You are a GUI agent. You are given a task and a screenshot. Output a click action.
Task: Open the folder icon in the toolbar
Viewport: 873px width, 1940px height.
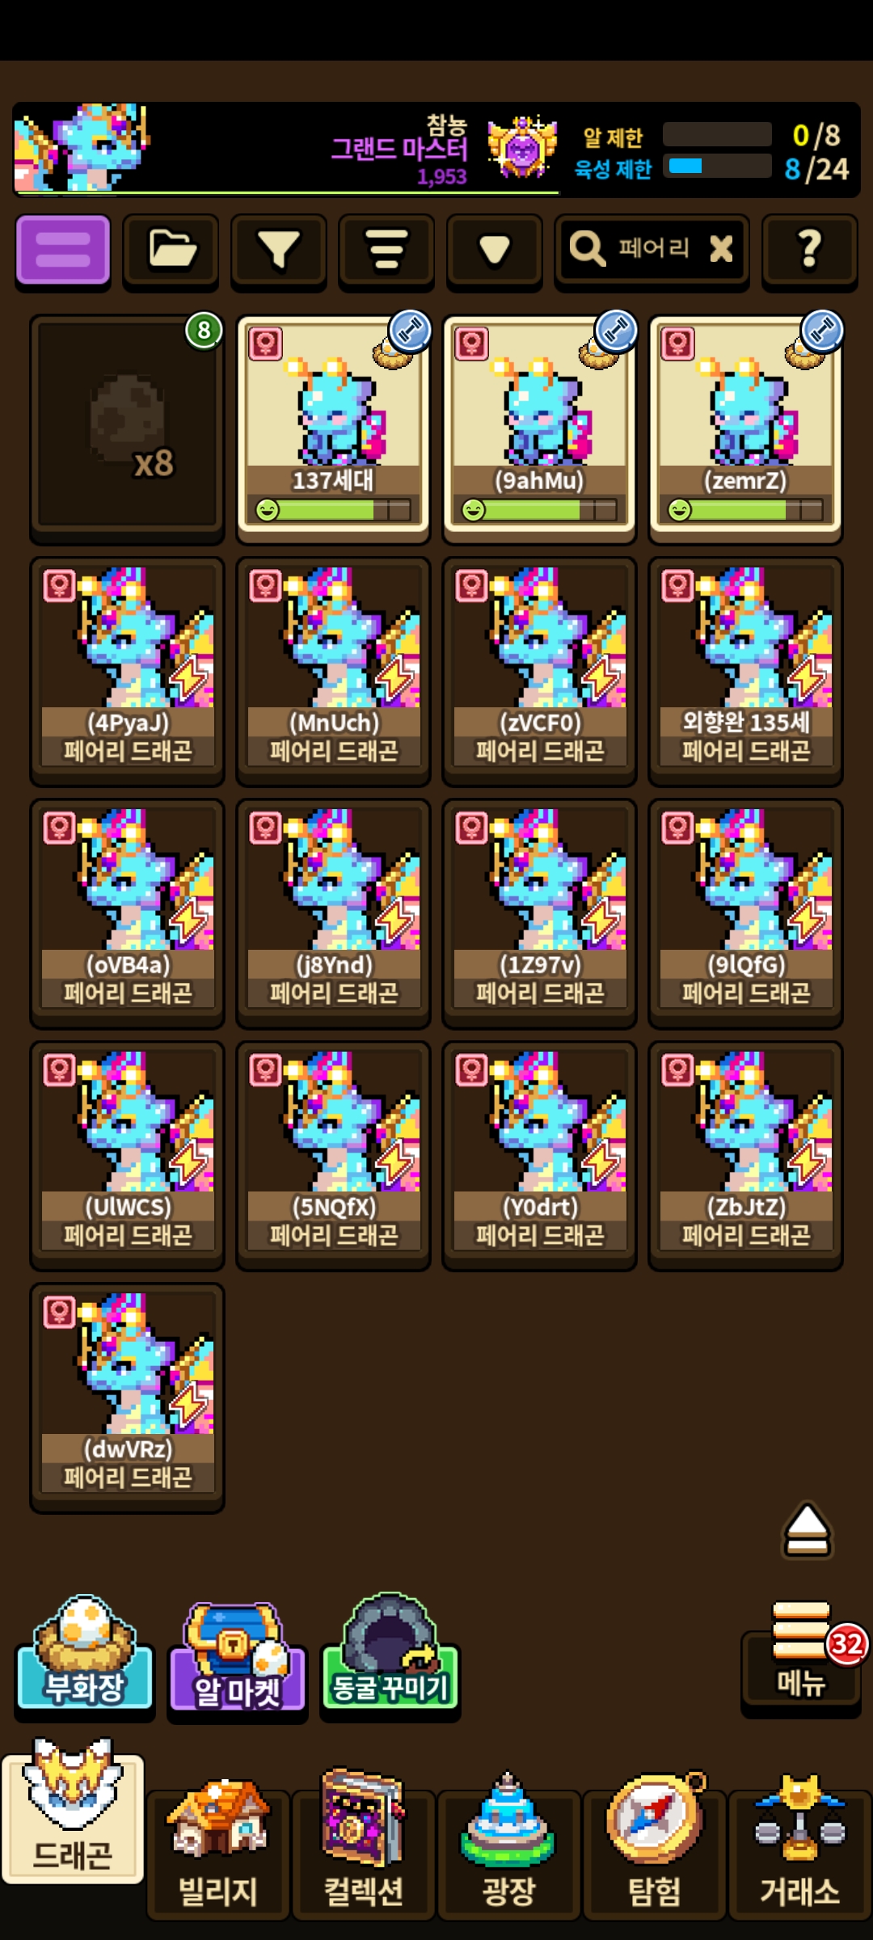(x=171, y=250)
